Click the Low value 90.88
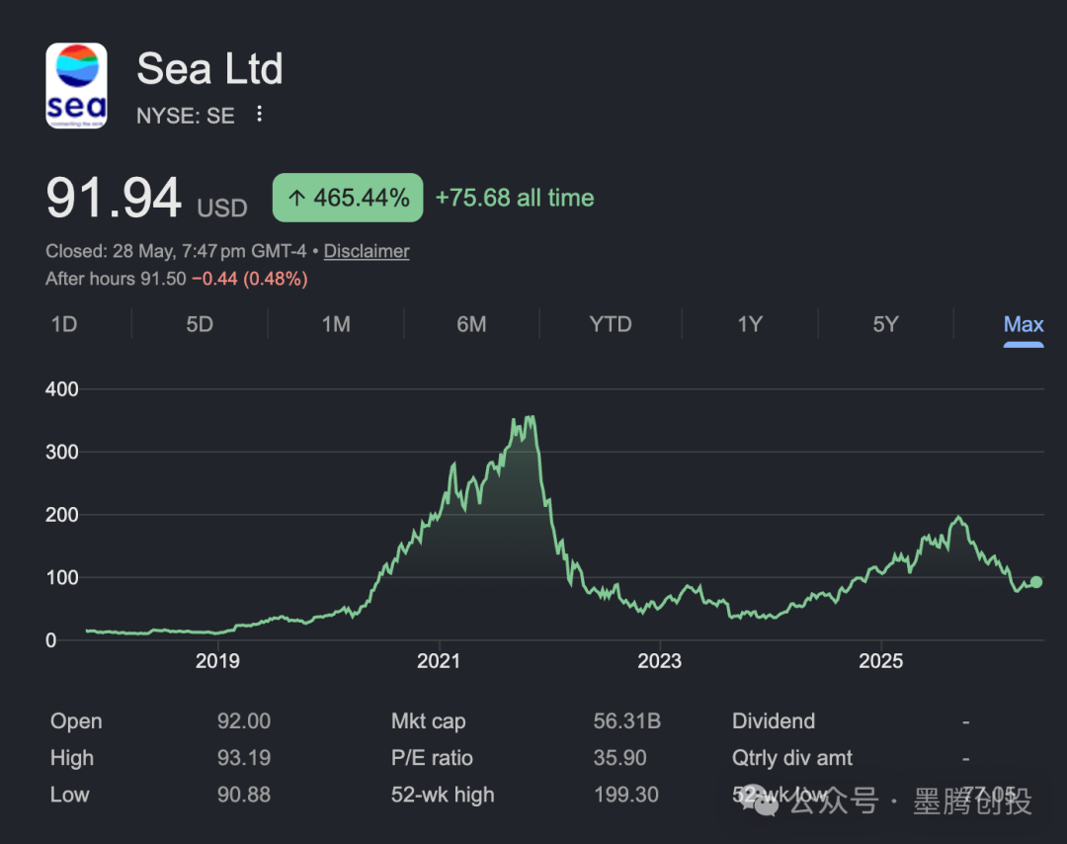This screenshot has width=1067, height=844. [244, 795]
